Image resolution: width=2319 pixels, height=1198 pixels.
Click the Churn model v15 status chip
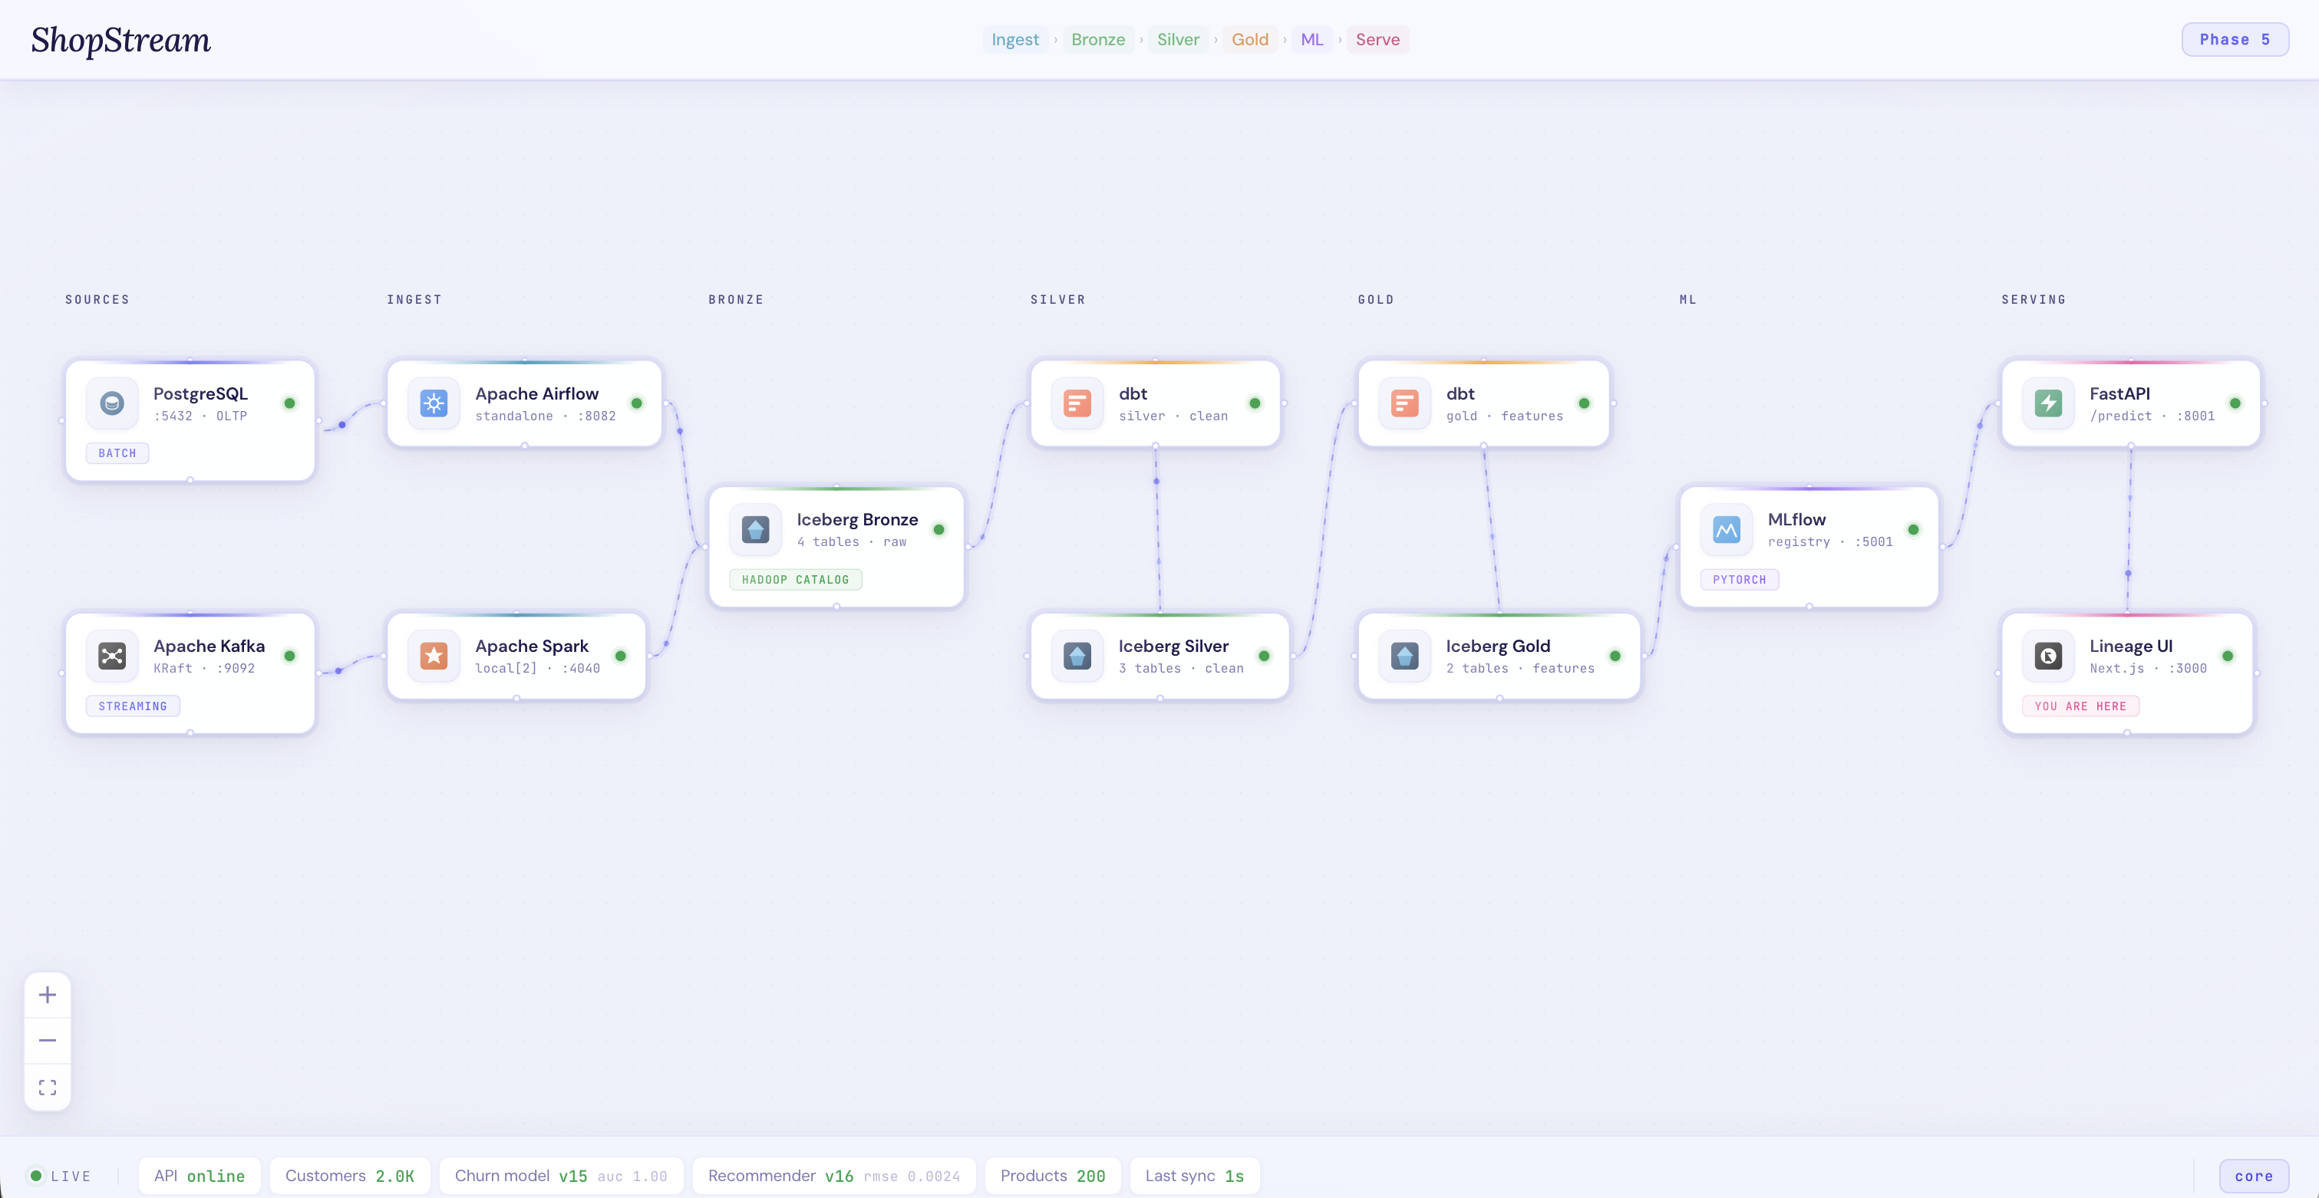point(561,1176)
